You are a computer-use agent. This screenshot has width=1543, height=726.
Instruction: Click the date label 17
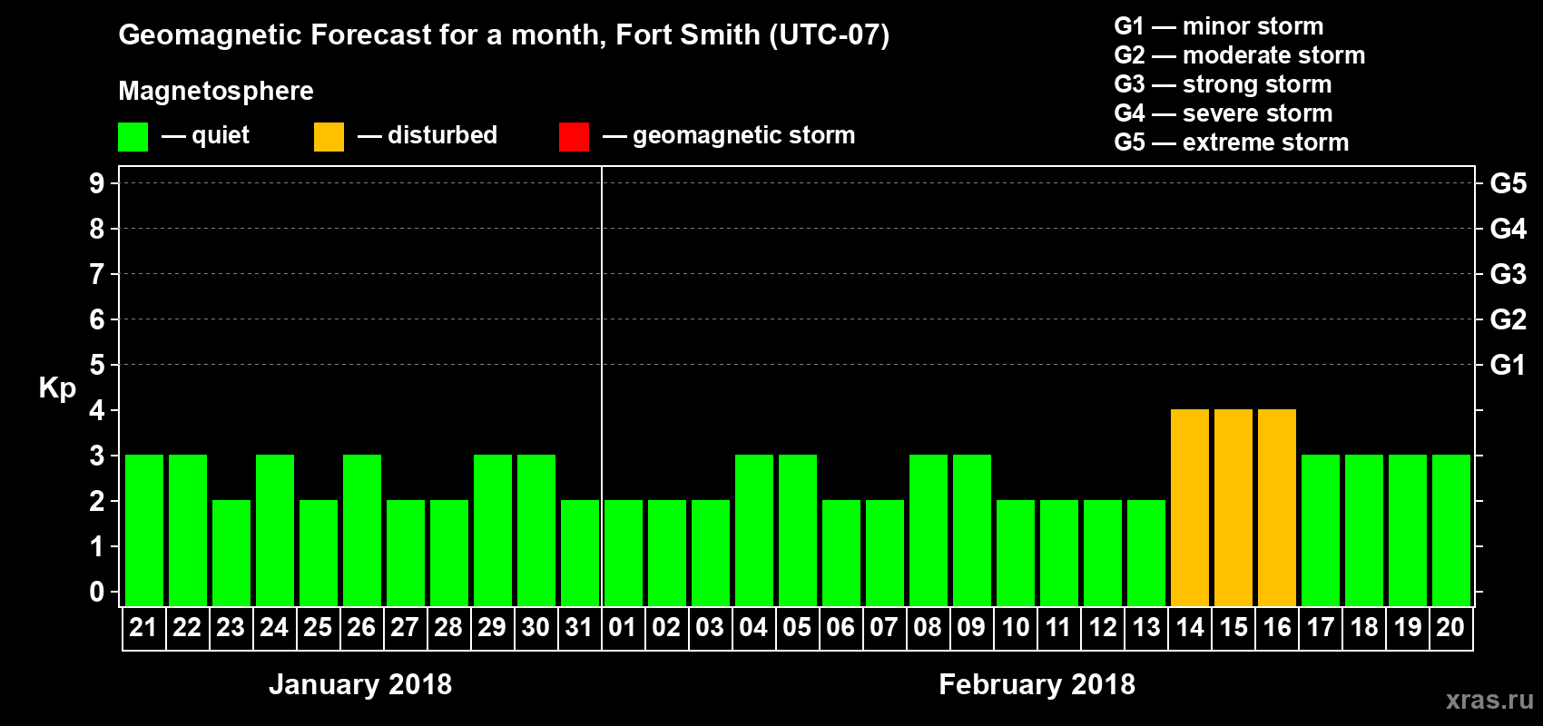pos(1320,627)
